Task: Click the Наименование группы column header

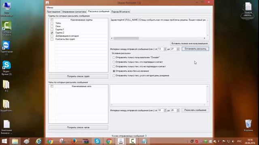Action: [81, 20]
